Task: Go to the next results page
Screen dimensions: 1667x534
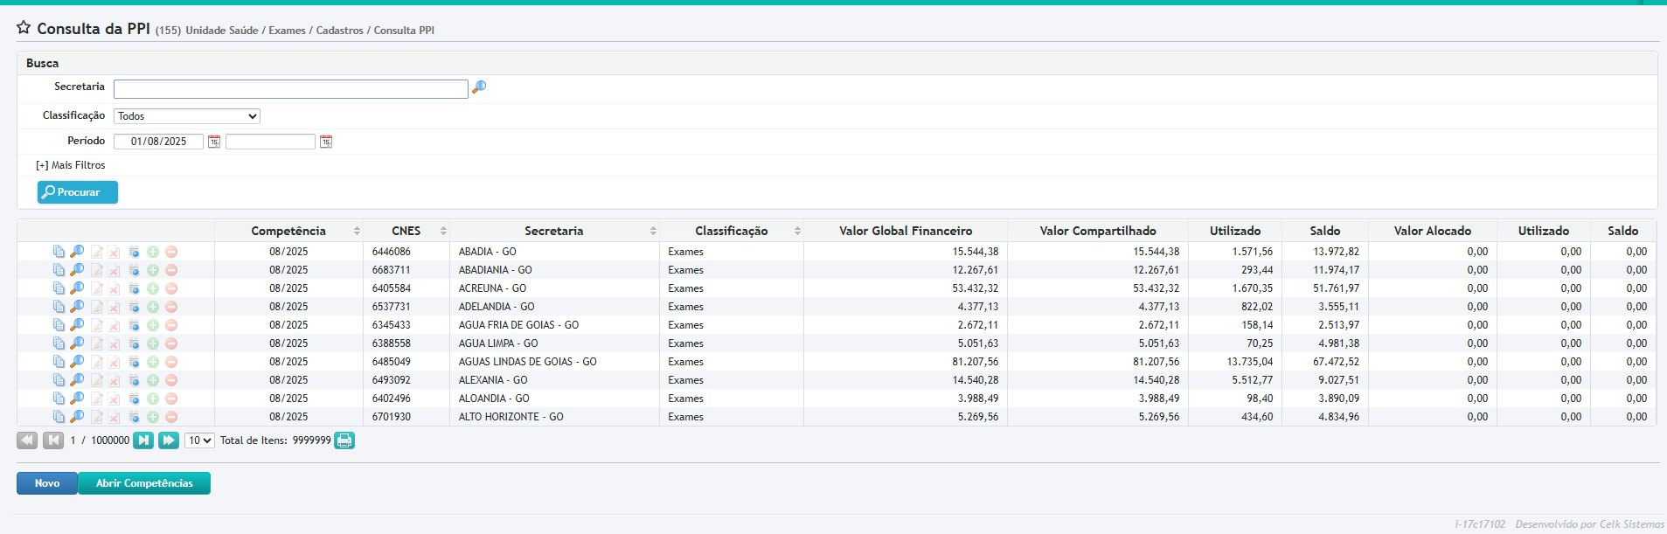Action: point(143,440)
